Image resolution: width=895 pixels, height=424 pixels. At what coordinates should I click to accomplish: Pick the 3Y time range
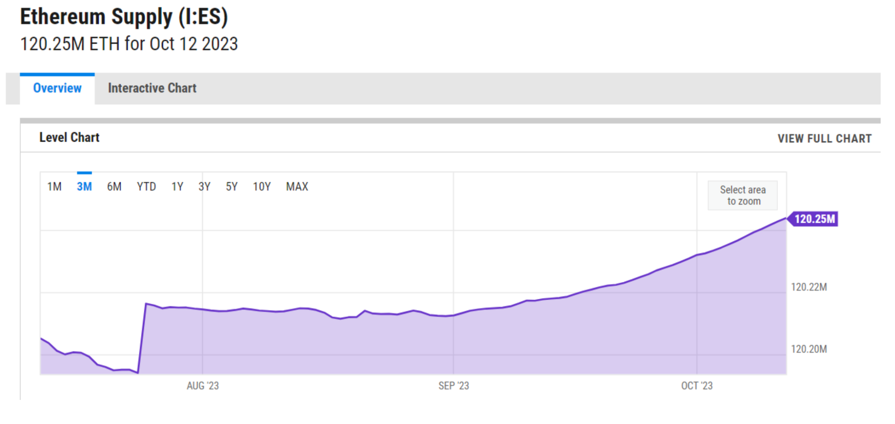[x=204, y=187]
